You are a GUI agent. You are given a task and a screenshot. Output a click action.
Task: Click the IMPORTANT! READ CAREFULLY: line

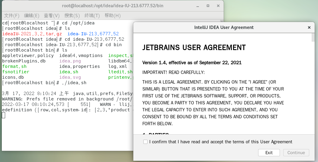pos(174,72)
